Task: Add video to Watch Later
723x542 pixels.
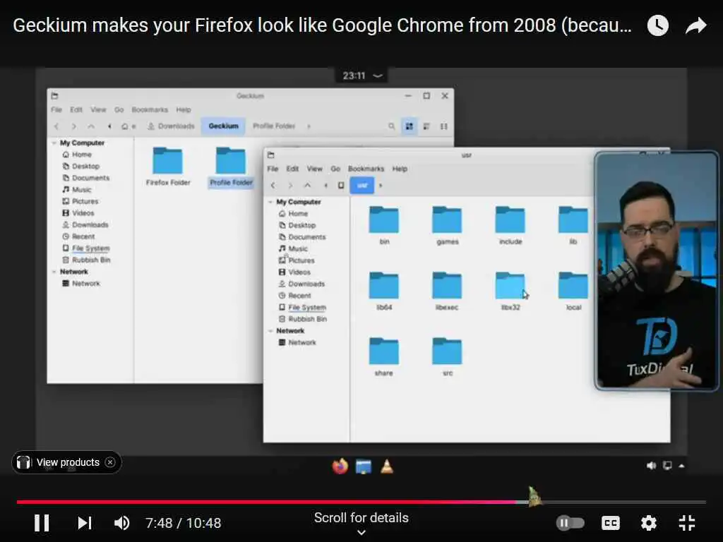Action: pyautogui.click(x=657, y=25)
